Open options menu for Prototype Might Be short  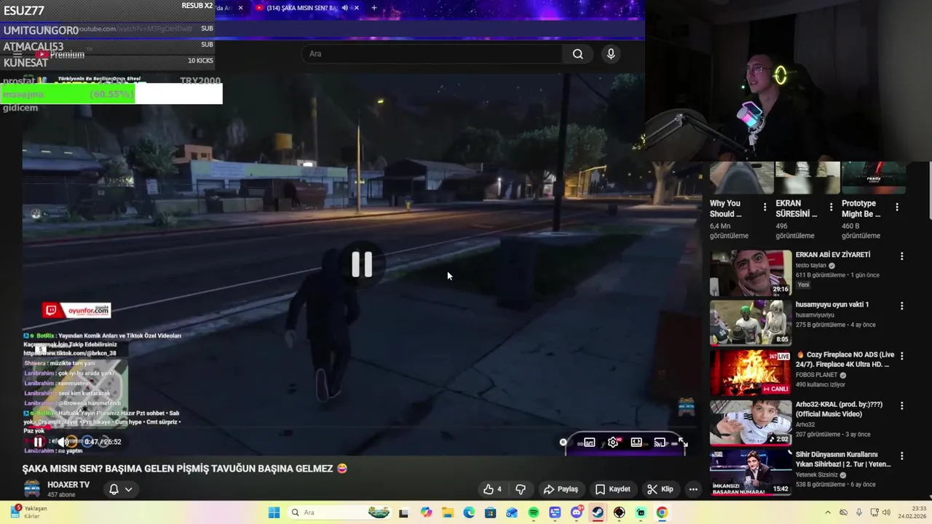[x=896, y=207]
